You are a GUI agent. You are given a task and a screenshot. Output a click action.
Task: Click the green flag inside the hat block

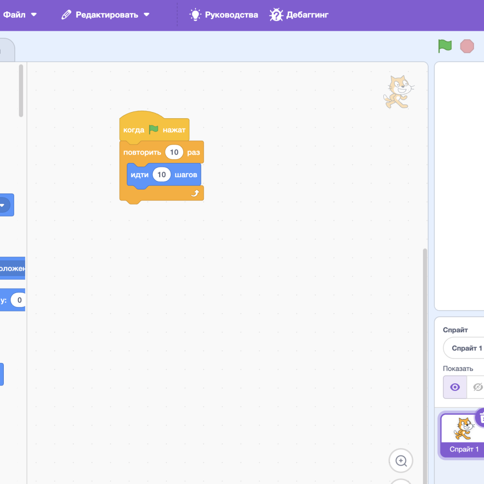pyautogui.click(x=154, y=129)
